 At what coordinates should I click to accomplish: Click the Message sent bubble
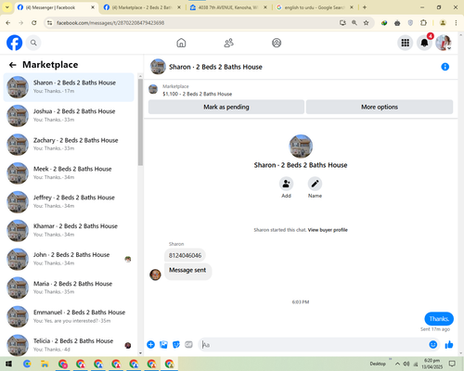coord(187,271)
